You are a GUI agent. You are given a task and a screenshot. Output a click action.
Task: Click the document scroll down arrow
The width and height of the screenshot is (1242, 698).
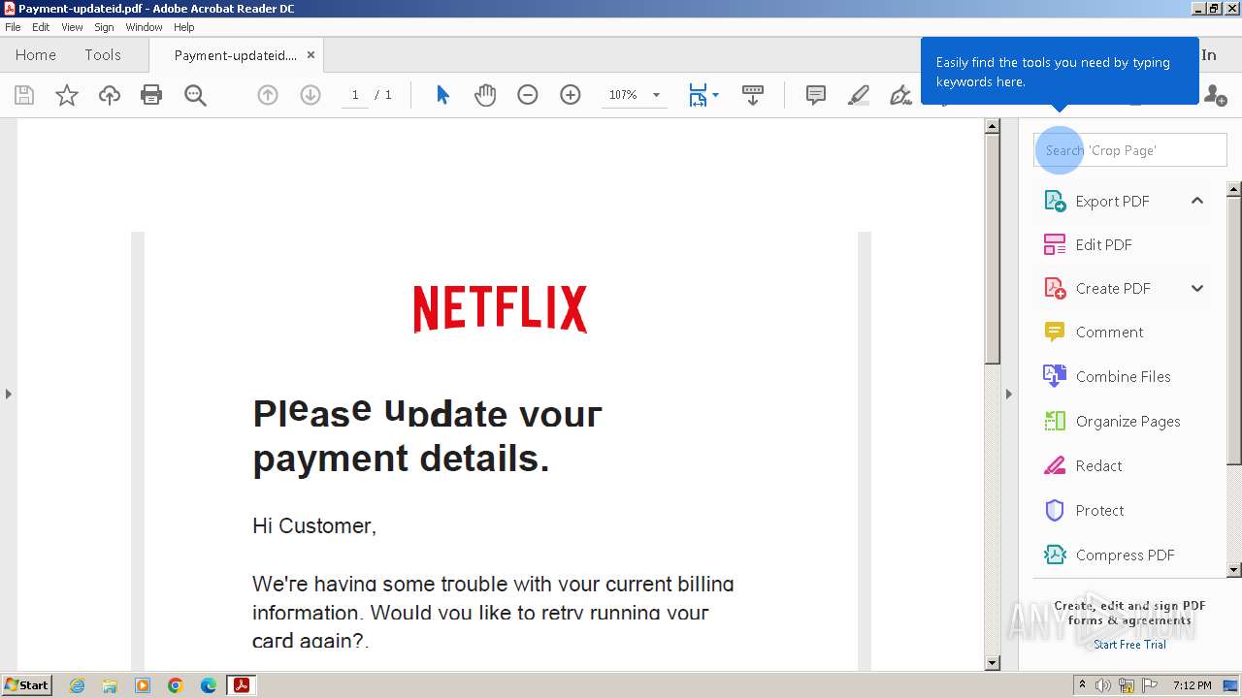992,663
